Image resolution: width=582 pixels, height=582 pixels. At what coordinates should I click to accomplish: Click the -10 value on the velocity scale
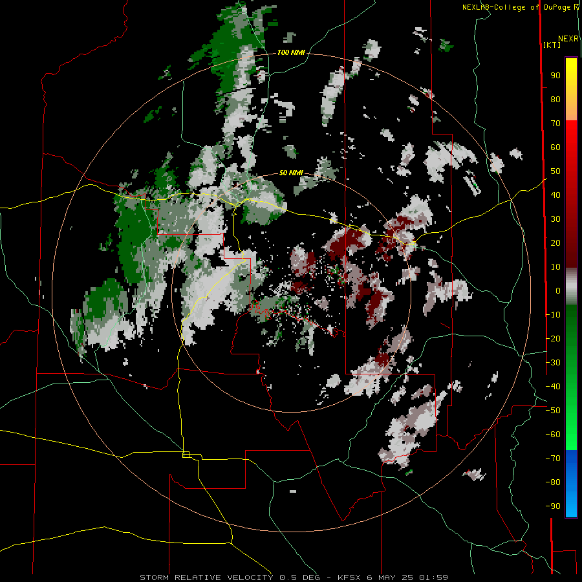coord(553,315)
